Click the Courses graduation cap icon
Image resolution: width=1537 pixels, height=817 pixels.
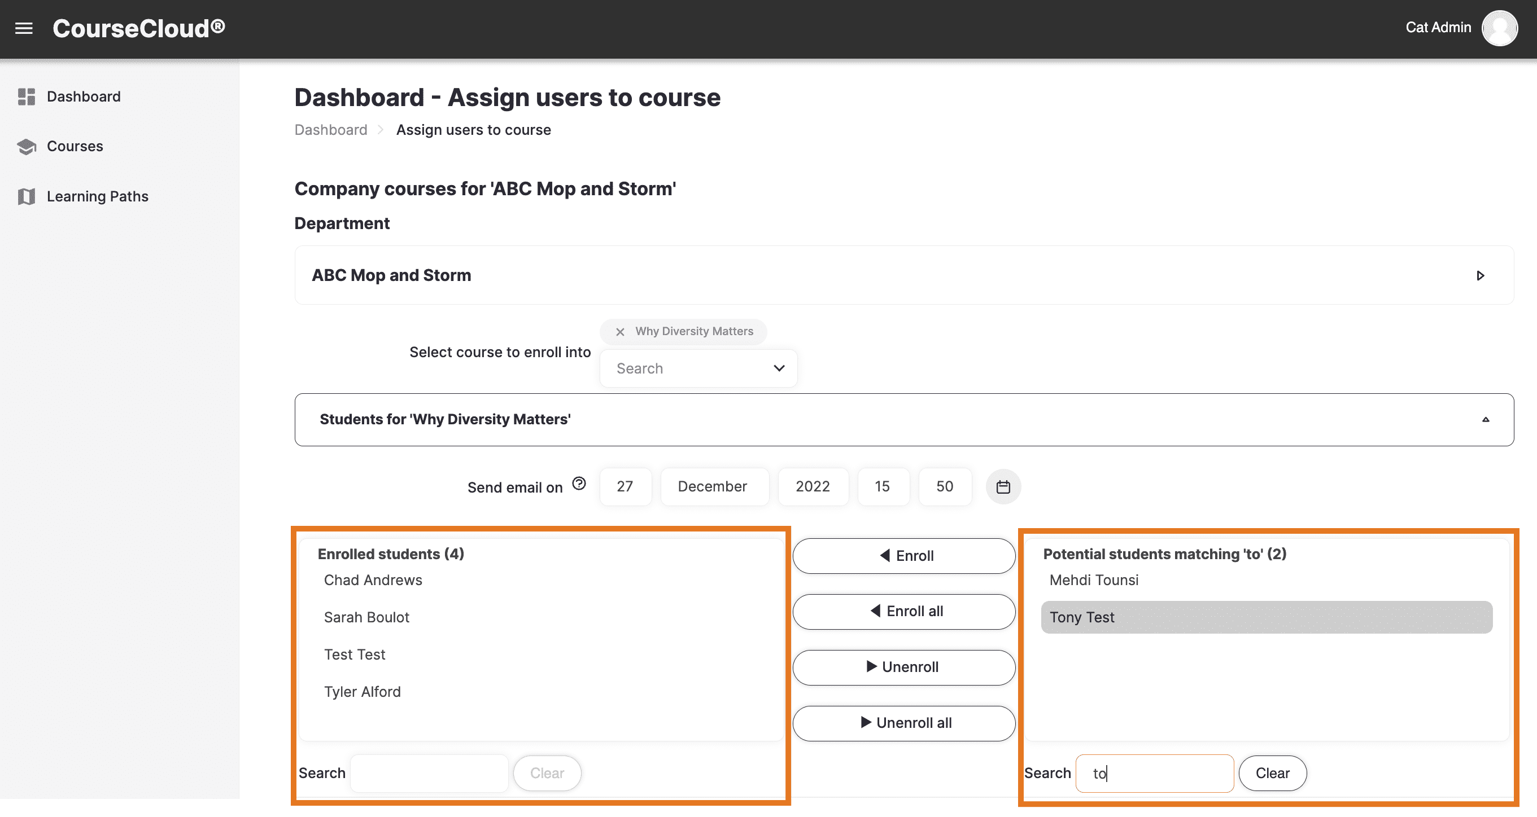(x=26, y=146)
